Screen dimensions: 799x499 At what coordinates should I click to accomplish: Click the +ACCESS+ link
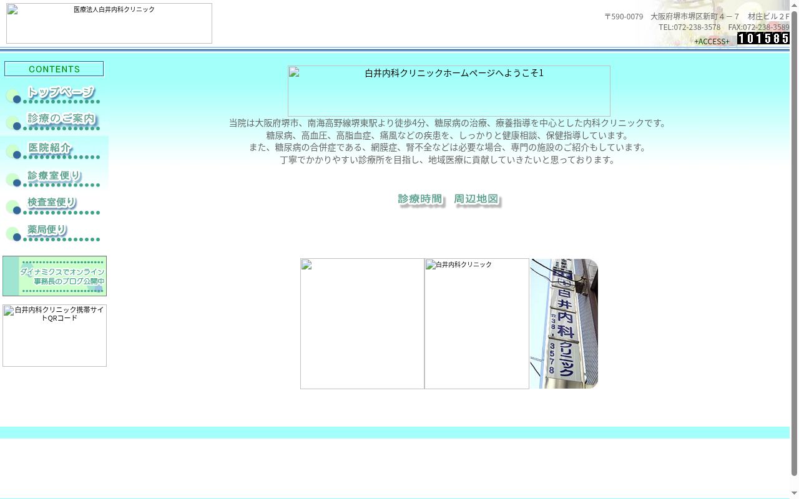(712, 41)
